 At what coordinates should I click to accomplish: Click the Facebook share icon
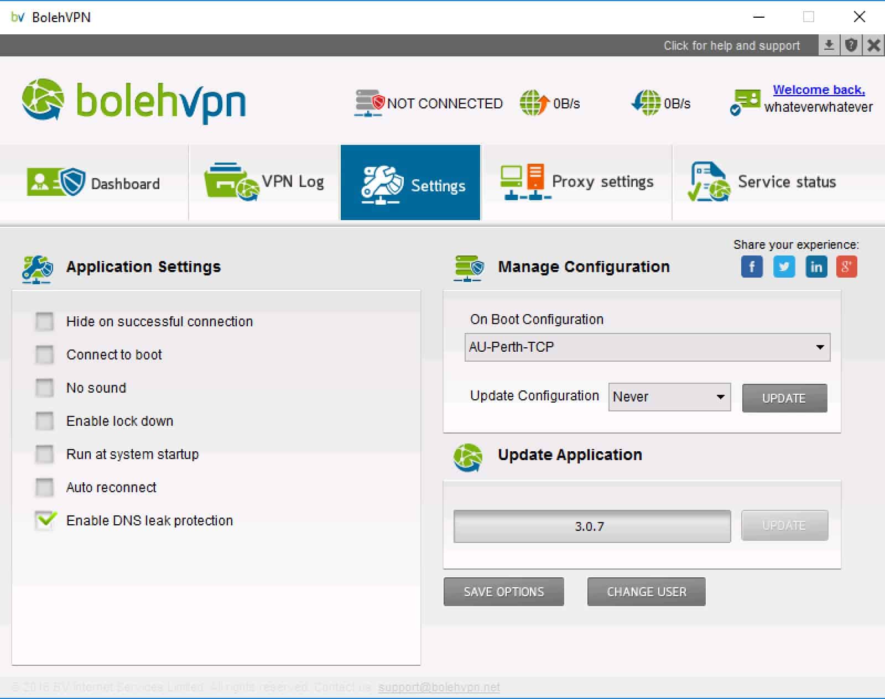[x=752, y=267]
